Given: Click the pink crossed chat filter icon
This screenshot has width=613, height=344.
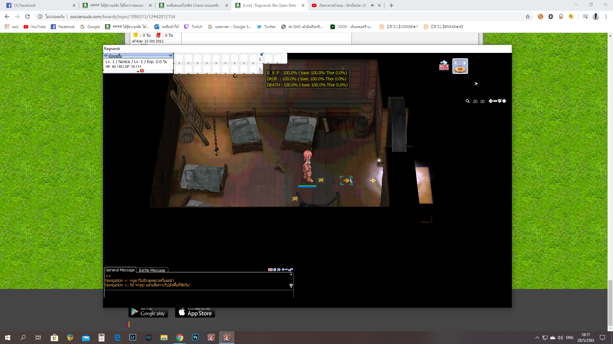Looking at the screenshot, I should pyautogui.click(x=270, y=270).
